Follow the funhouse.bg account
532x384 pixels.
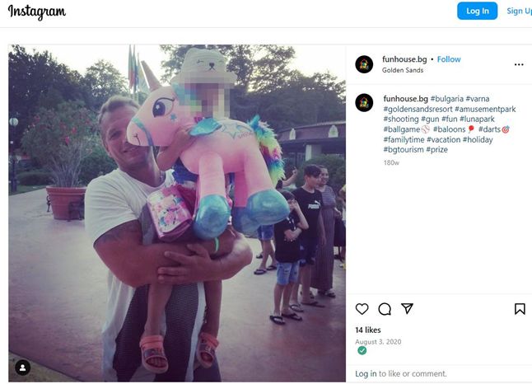(449, 59)
